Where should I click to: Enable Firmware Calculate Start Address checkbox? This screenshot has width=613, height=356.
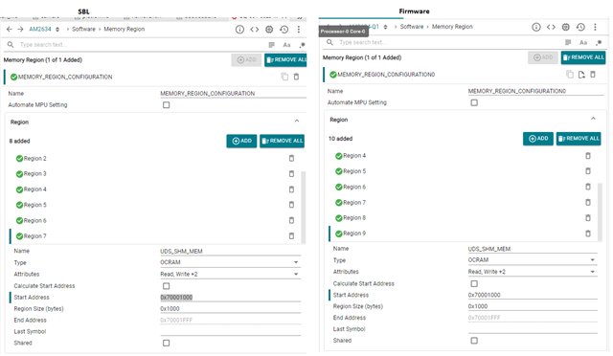(474, 283)
